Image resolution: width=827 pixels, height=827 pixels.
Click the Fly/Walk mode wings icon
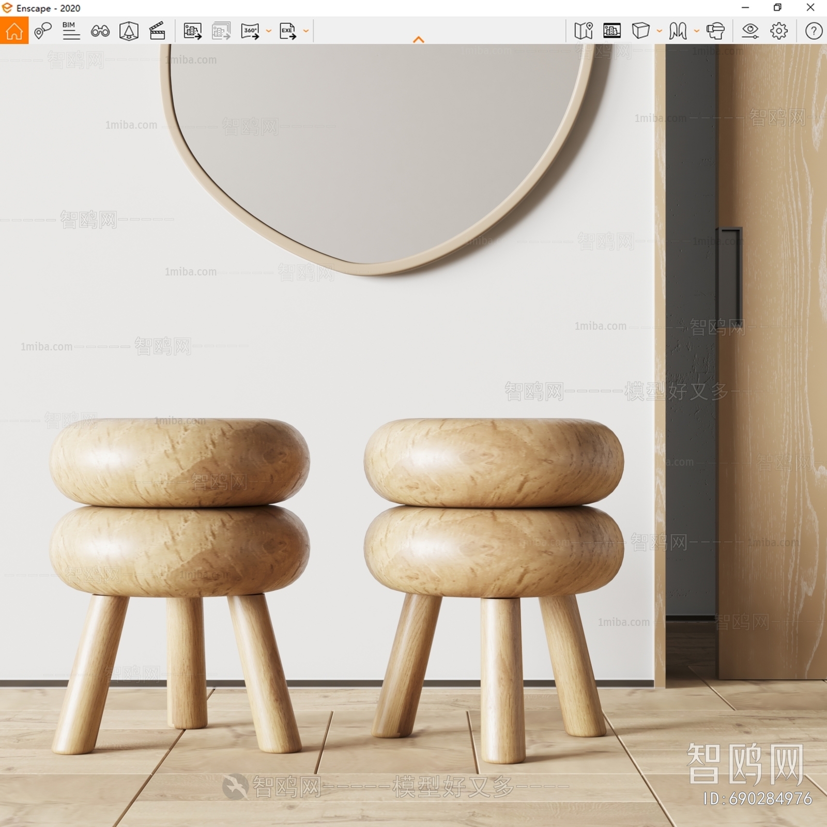[678, 31]
